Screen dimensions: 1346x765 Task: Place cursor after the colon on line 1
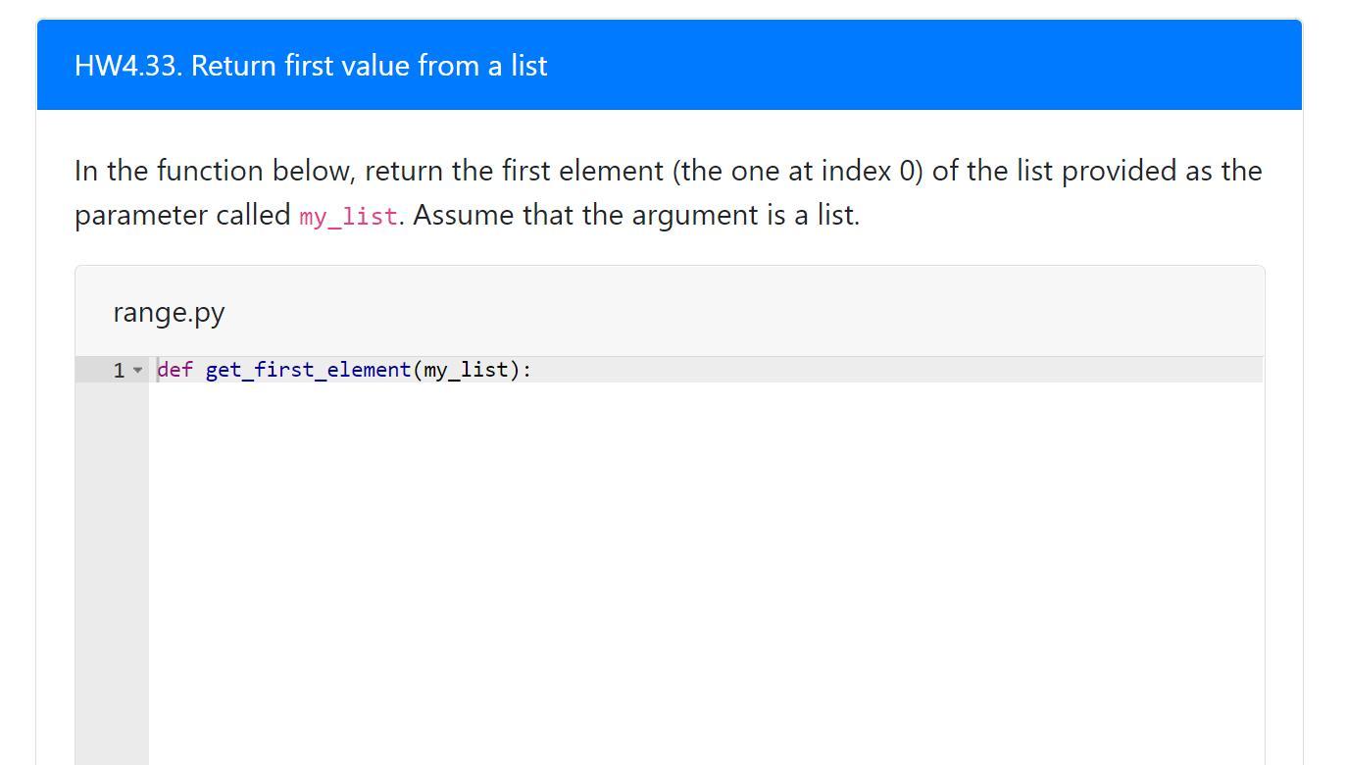point(532,370)
